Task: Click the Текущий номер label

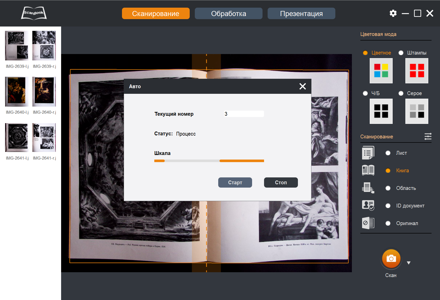Action: pyautogui.click(x=174, y=114)
